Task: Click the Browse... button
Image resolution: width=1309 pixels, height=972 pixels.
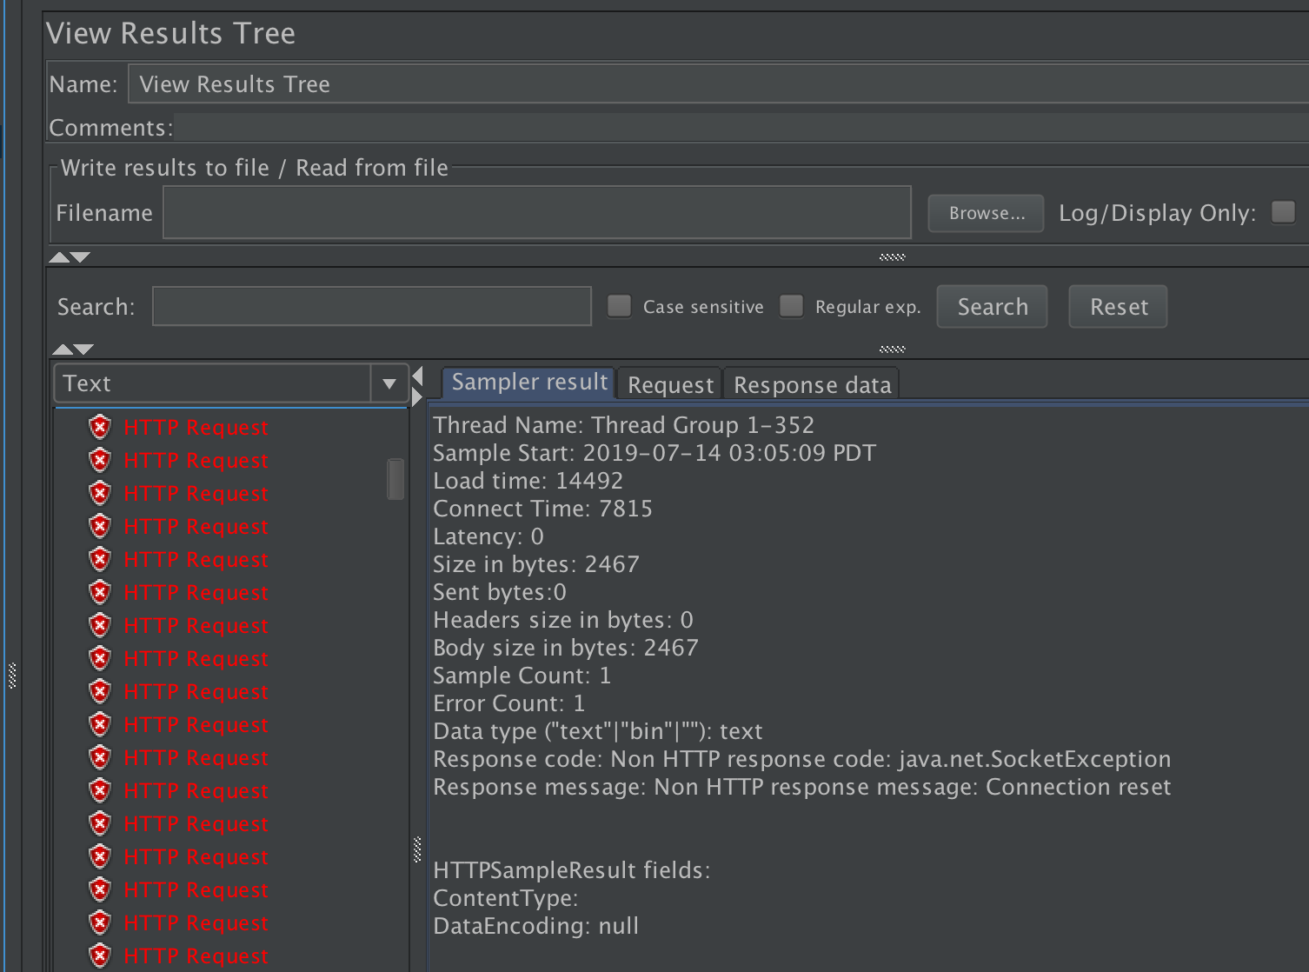Action: point(986,213)
